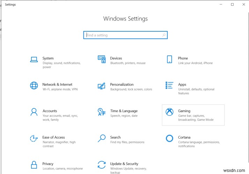Screen dimensions: 249x174
Task: Open the Gaming settings title
Action: 184,111
